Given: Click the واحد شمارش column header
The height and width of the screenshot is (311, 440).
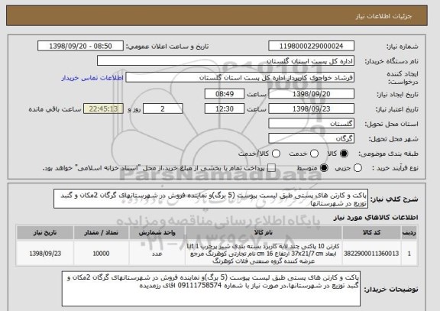Looking at the screenshot, I should (157, 233).
